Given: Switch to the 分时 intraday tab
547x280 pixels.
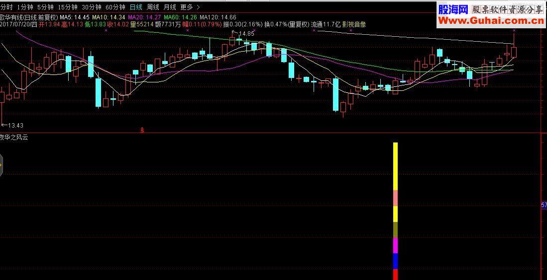Looking at the screenshot, I should point(6,7).
